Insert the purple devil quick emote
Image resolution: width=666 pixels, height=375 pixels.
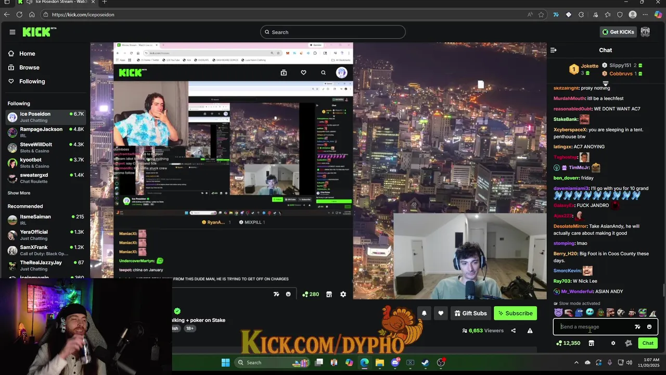click(558, 312)
